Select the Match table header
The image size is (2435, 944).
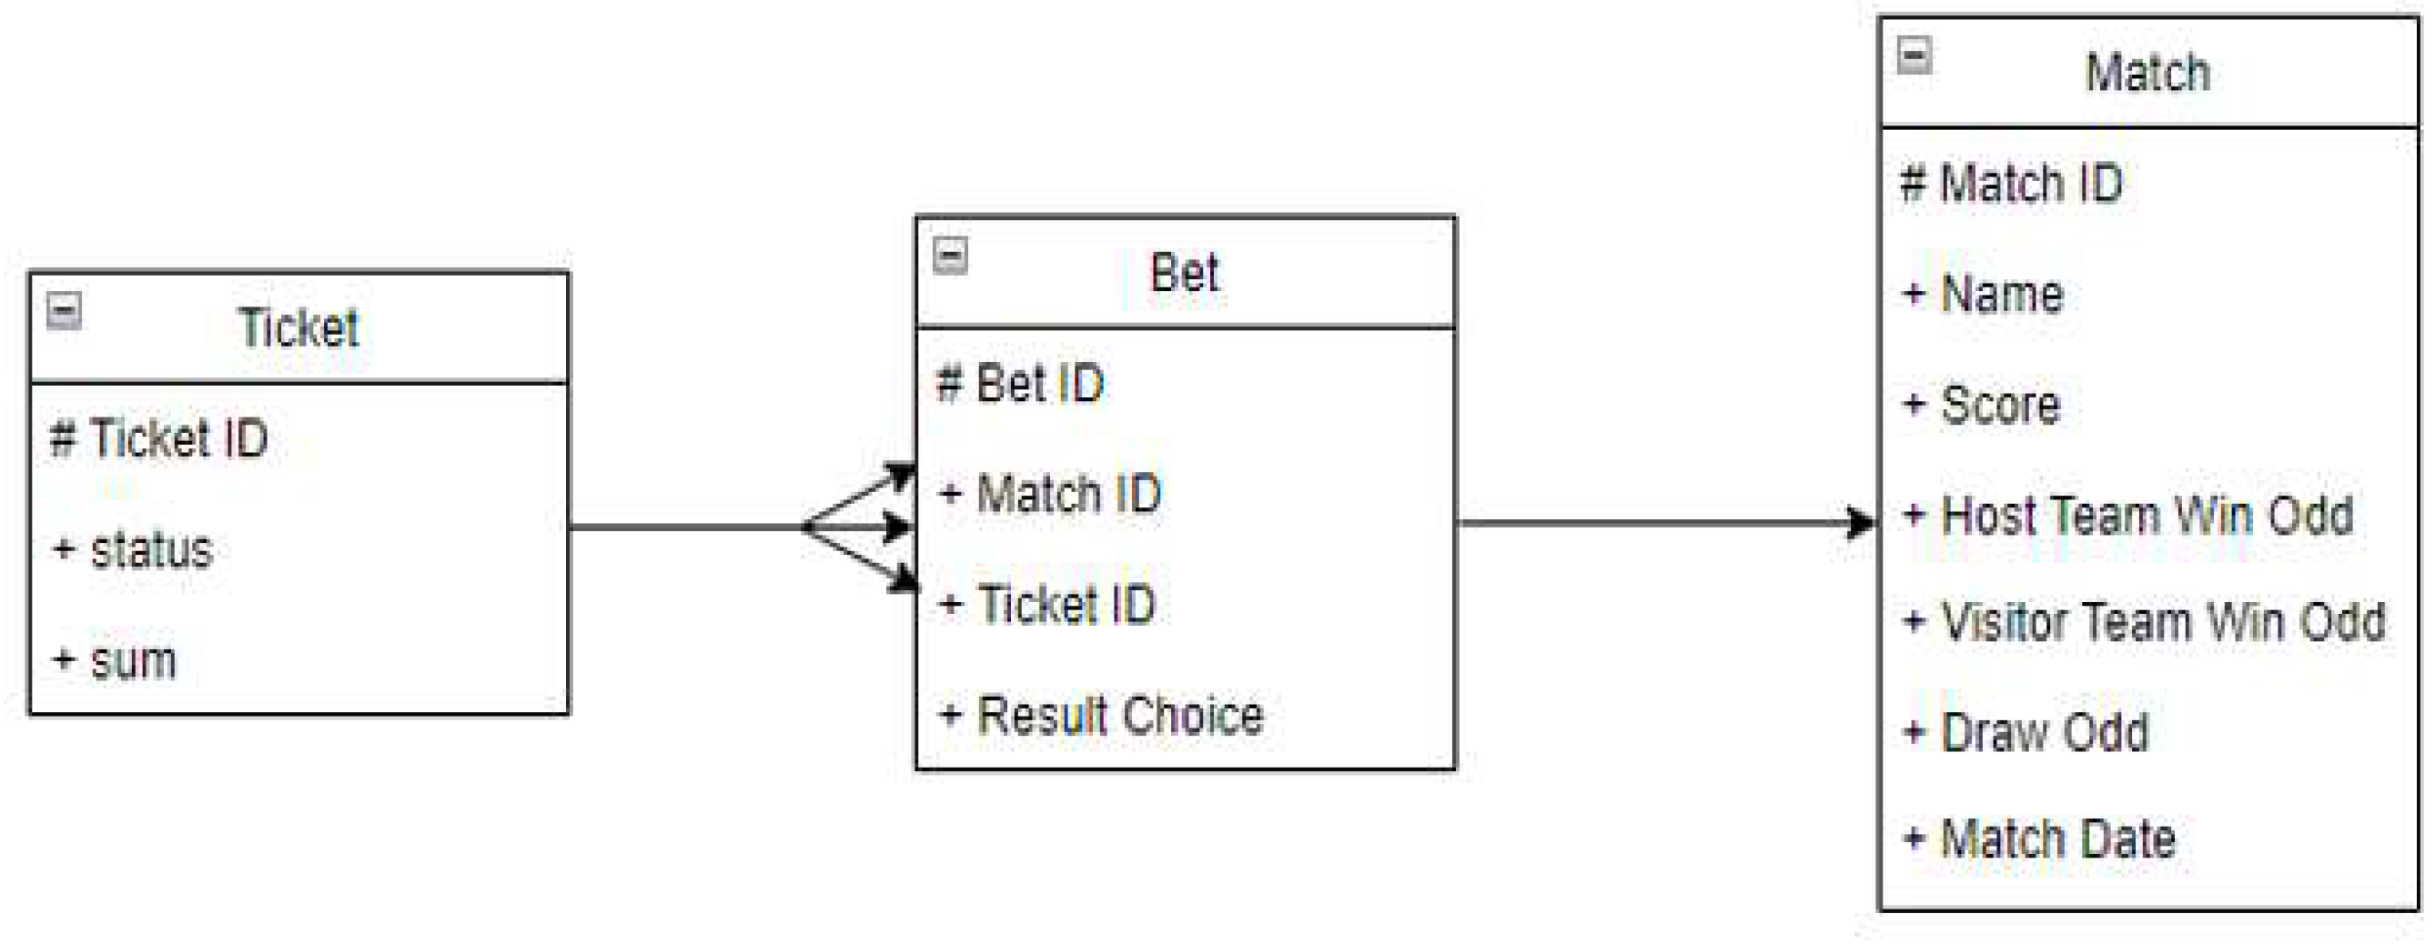(2147, 73)
